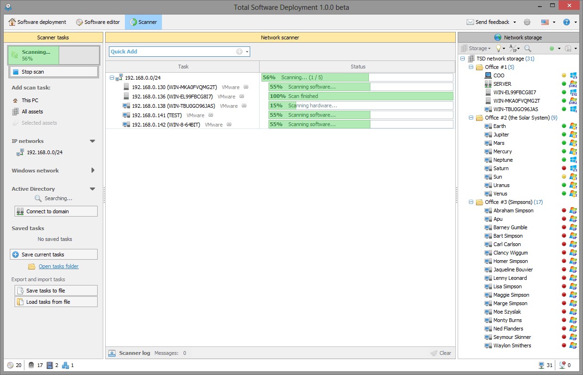Click the A/IP name display icon
Image resolution: width=583 pixels, height=375 pixels.
(x=514, y=48)
